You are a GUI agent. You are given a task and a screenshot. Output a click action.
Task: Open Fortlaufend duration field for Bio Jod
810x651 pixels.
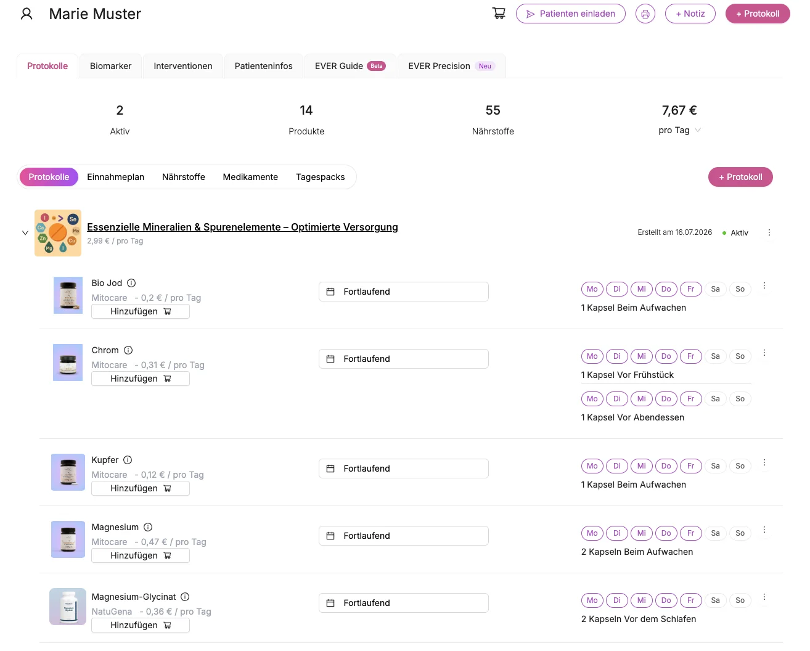point(404,292)
